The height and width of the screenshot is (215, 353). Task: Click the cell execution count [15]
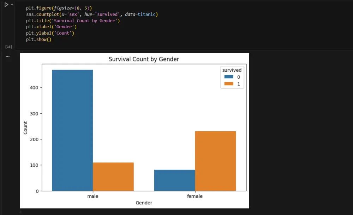[8, 46]
